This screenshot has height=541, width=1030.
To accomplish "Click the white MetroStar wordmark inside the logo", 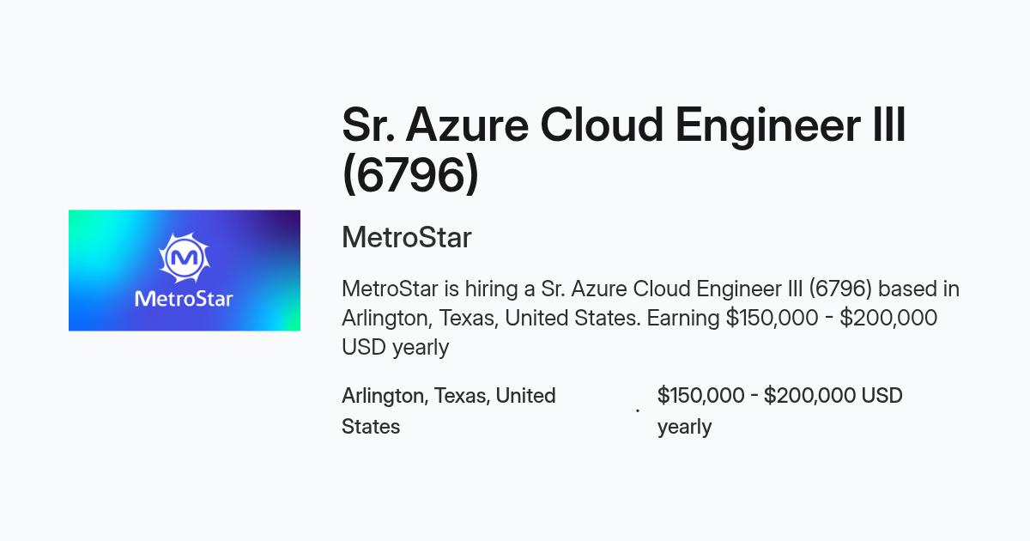I will 184,300.
